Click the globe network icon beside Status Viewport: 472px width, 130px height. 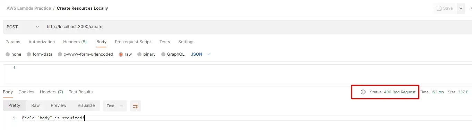point(363,92)
